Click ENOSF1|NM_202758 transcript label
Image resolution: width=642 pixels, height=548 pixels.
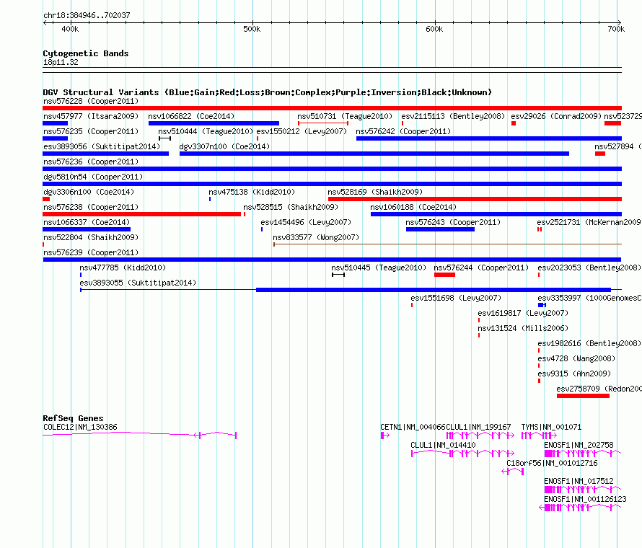579,445
